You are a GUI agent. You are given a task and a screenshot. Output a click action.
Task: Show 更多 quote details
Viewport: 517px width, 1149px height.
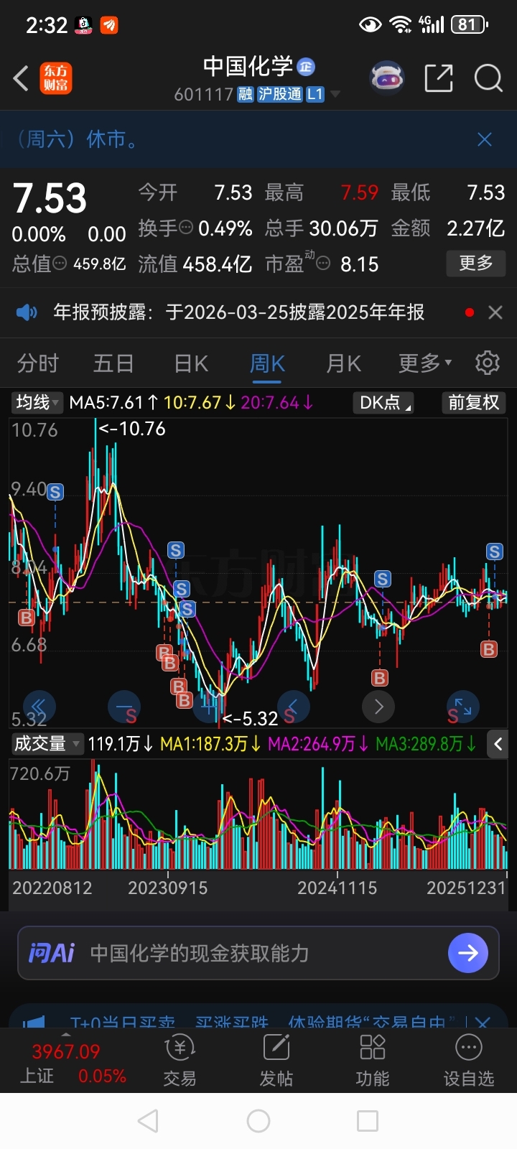click(476, 263)
